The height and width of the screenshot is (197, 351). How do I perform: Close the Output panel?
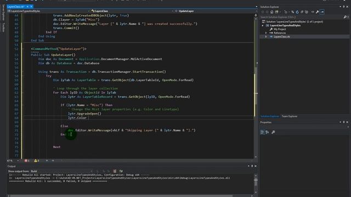(x=256, y=166)
